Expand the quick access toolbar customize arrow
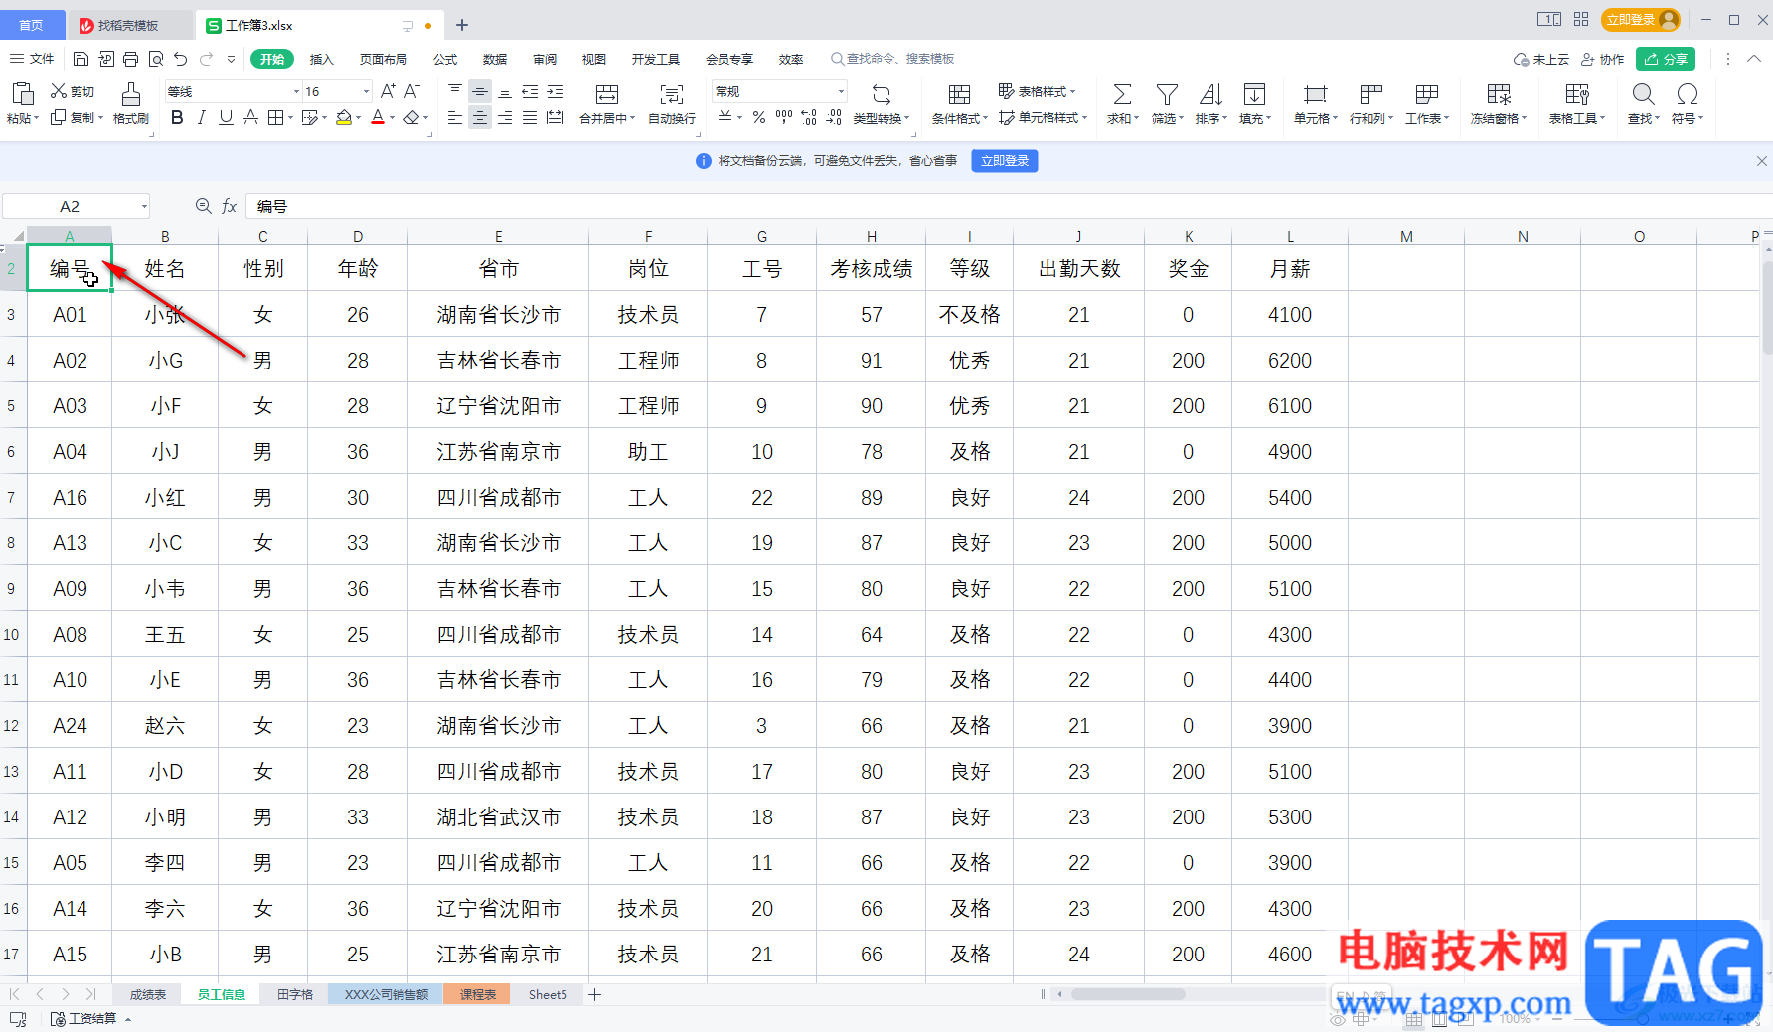 tap(232, 59)
